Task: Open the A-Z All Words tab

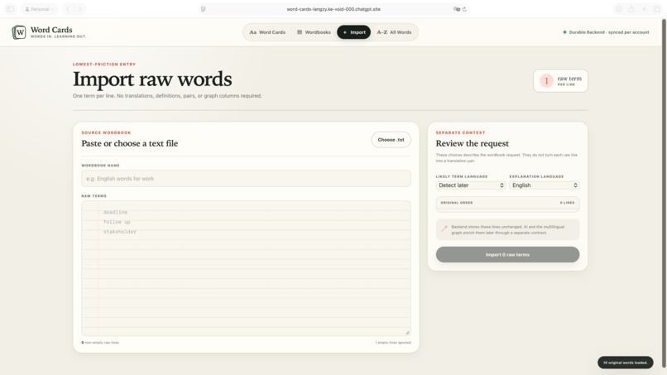Action: pyautogui.click(x=395, y=32)
